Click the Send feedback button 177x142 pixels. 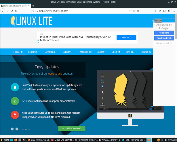coord(164,38)
